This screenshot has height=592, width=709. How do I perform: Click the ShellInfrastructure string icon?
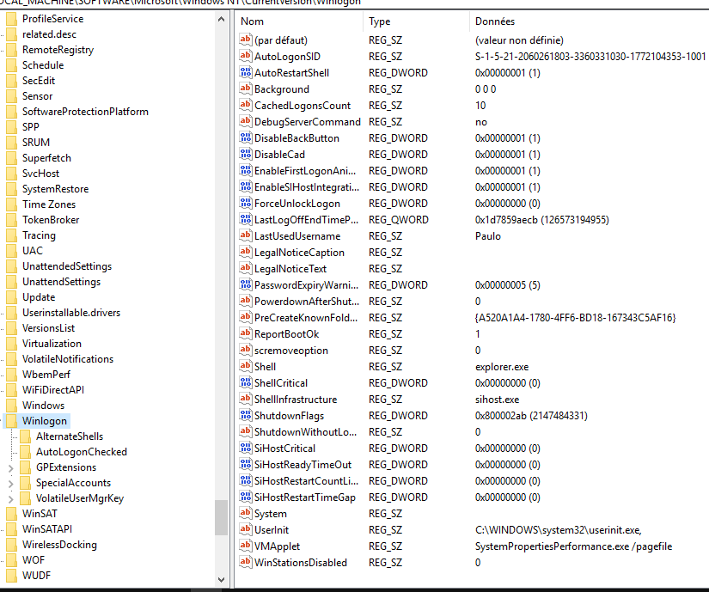(246, 399)
